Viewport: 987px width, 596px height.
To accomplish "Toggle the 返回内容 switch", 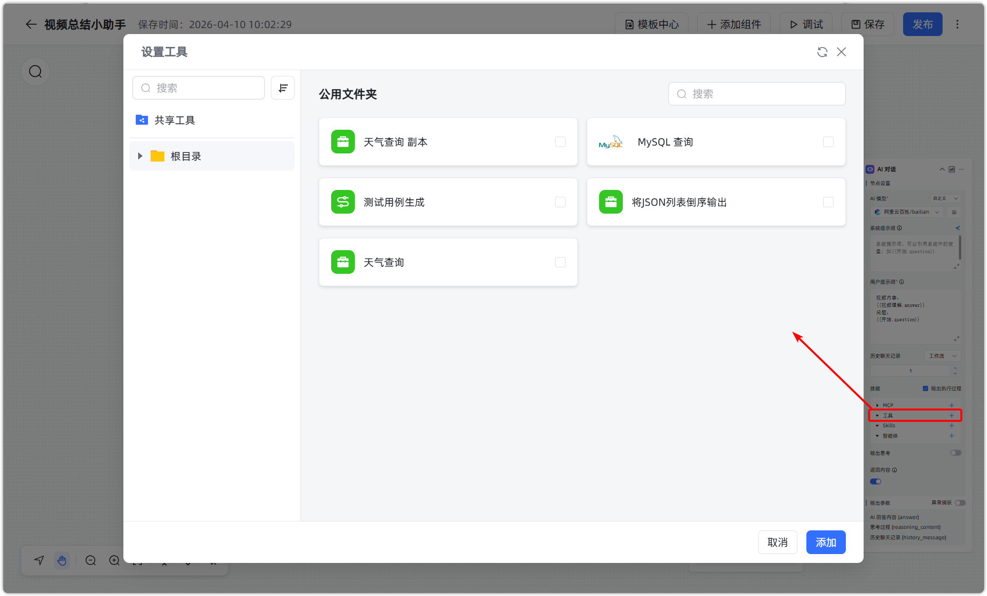I will 875,482.
